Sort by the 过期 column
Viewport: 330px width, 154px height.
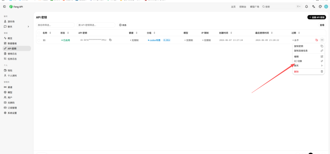(x=296, y=33)
